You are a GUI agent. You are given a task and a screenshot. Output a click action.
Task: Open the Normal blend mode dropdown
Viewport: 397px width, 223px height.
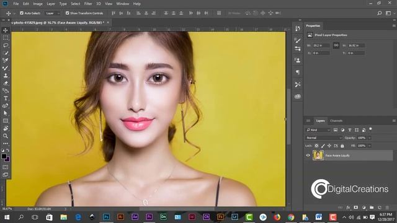[324, 138]
